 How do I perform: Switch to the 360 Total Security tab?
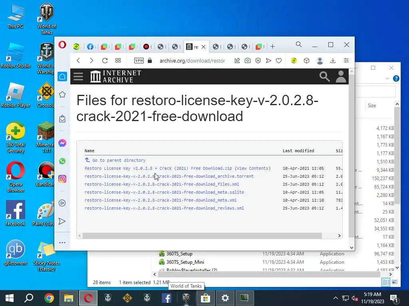point(76,47)
